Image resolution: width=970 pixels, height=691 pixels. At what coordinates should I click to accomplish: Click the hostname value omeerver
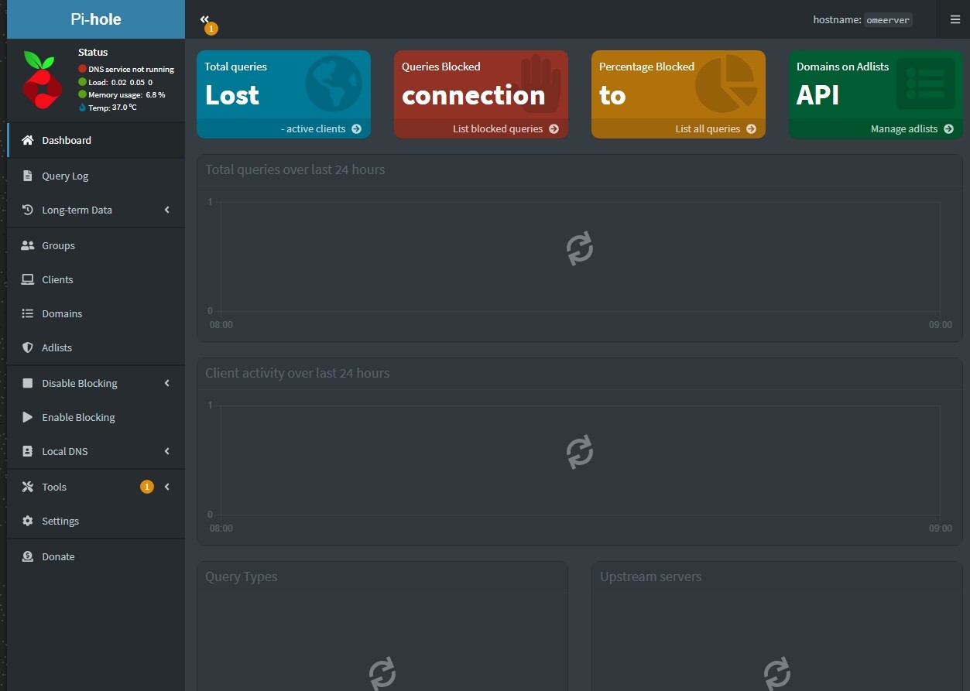coord(888,20)
